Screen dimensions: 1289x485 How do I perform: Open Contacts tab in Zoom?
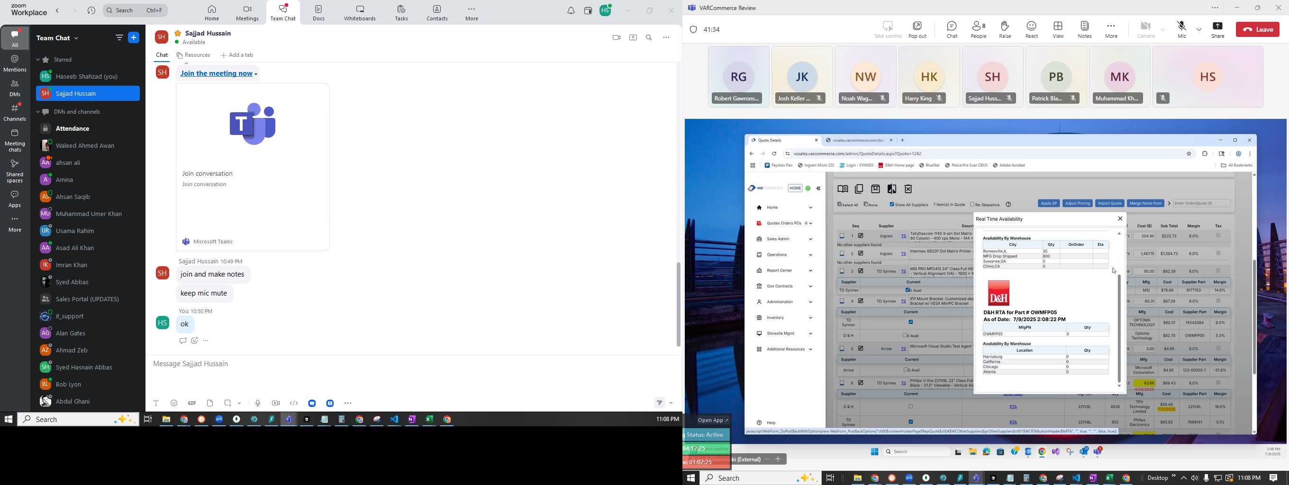click(437, 13)
